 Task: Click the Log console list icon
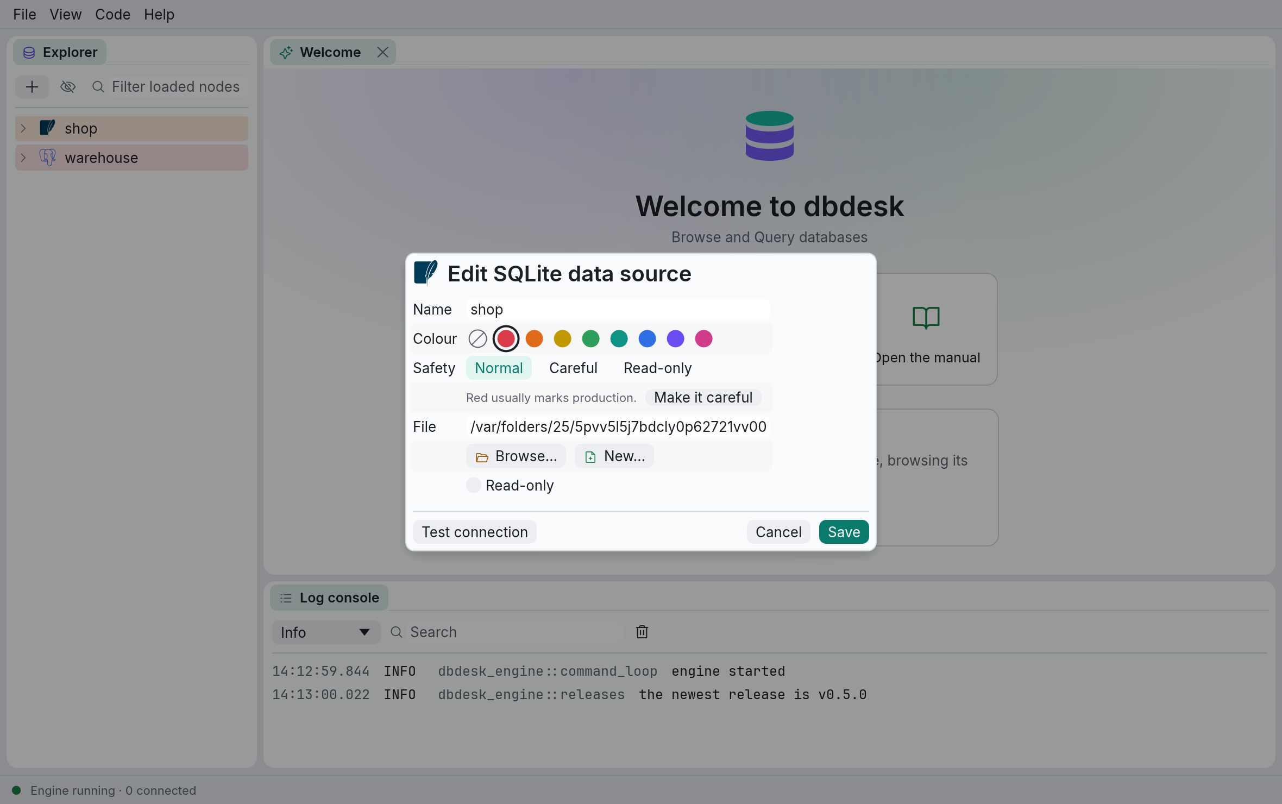coord(286,598)
